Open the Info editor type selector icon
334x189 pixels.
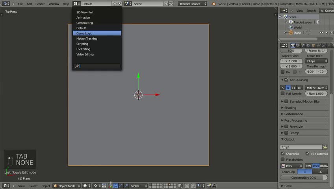[6, 4]
